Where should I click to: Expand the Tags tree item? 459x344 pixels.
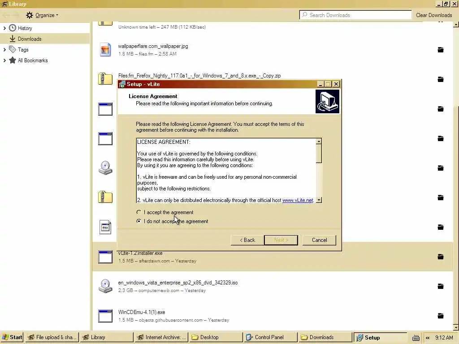point(4,50)
